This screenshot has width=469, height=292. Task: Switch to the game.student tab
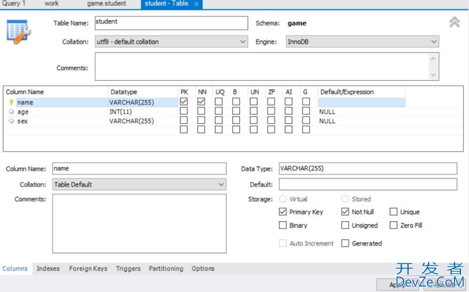click(x=106, y=4)
